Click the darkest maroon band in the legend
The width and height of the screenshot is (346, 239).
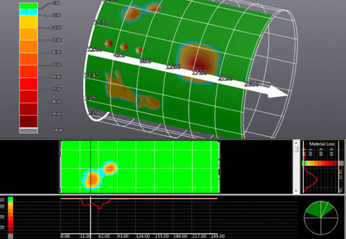pyautogui.click(x=29, y=121)
